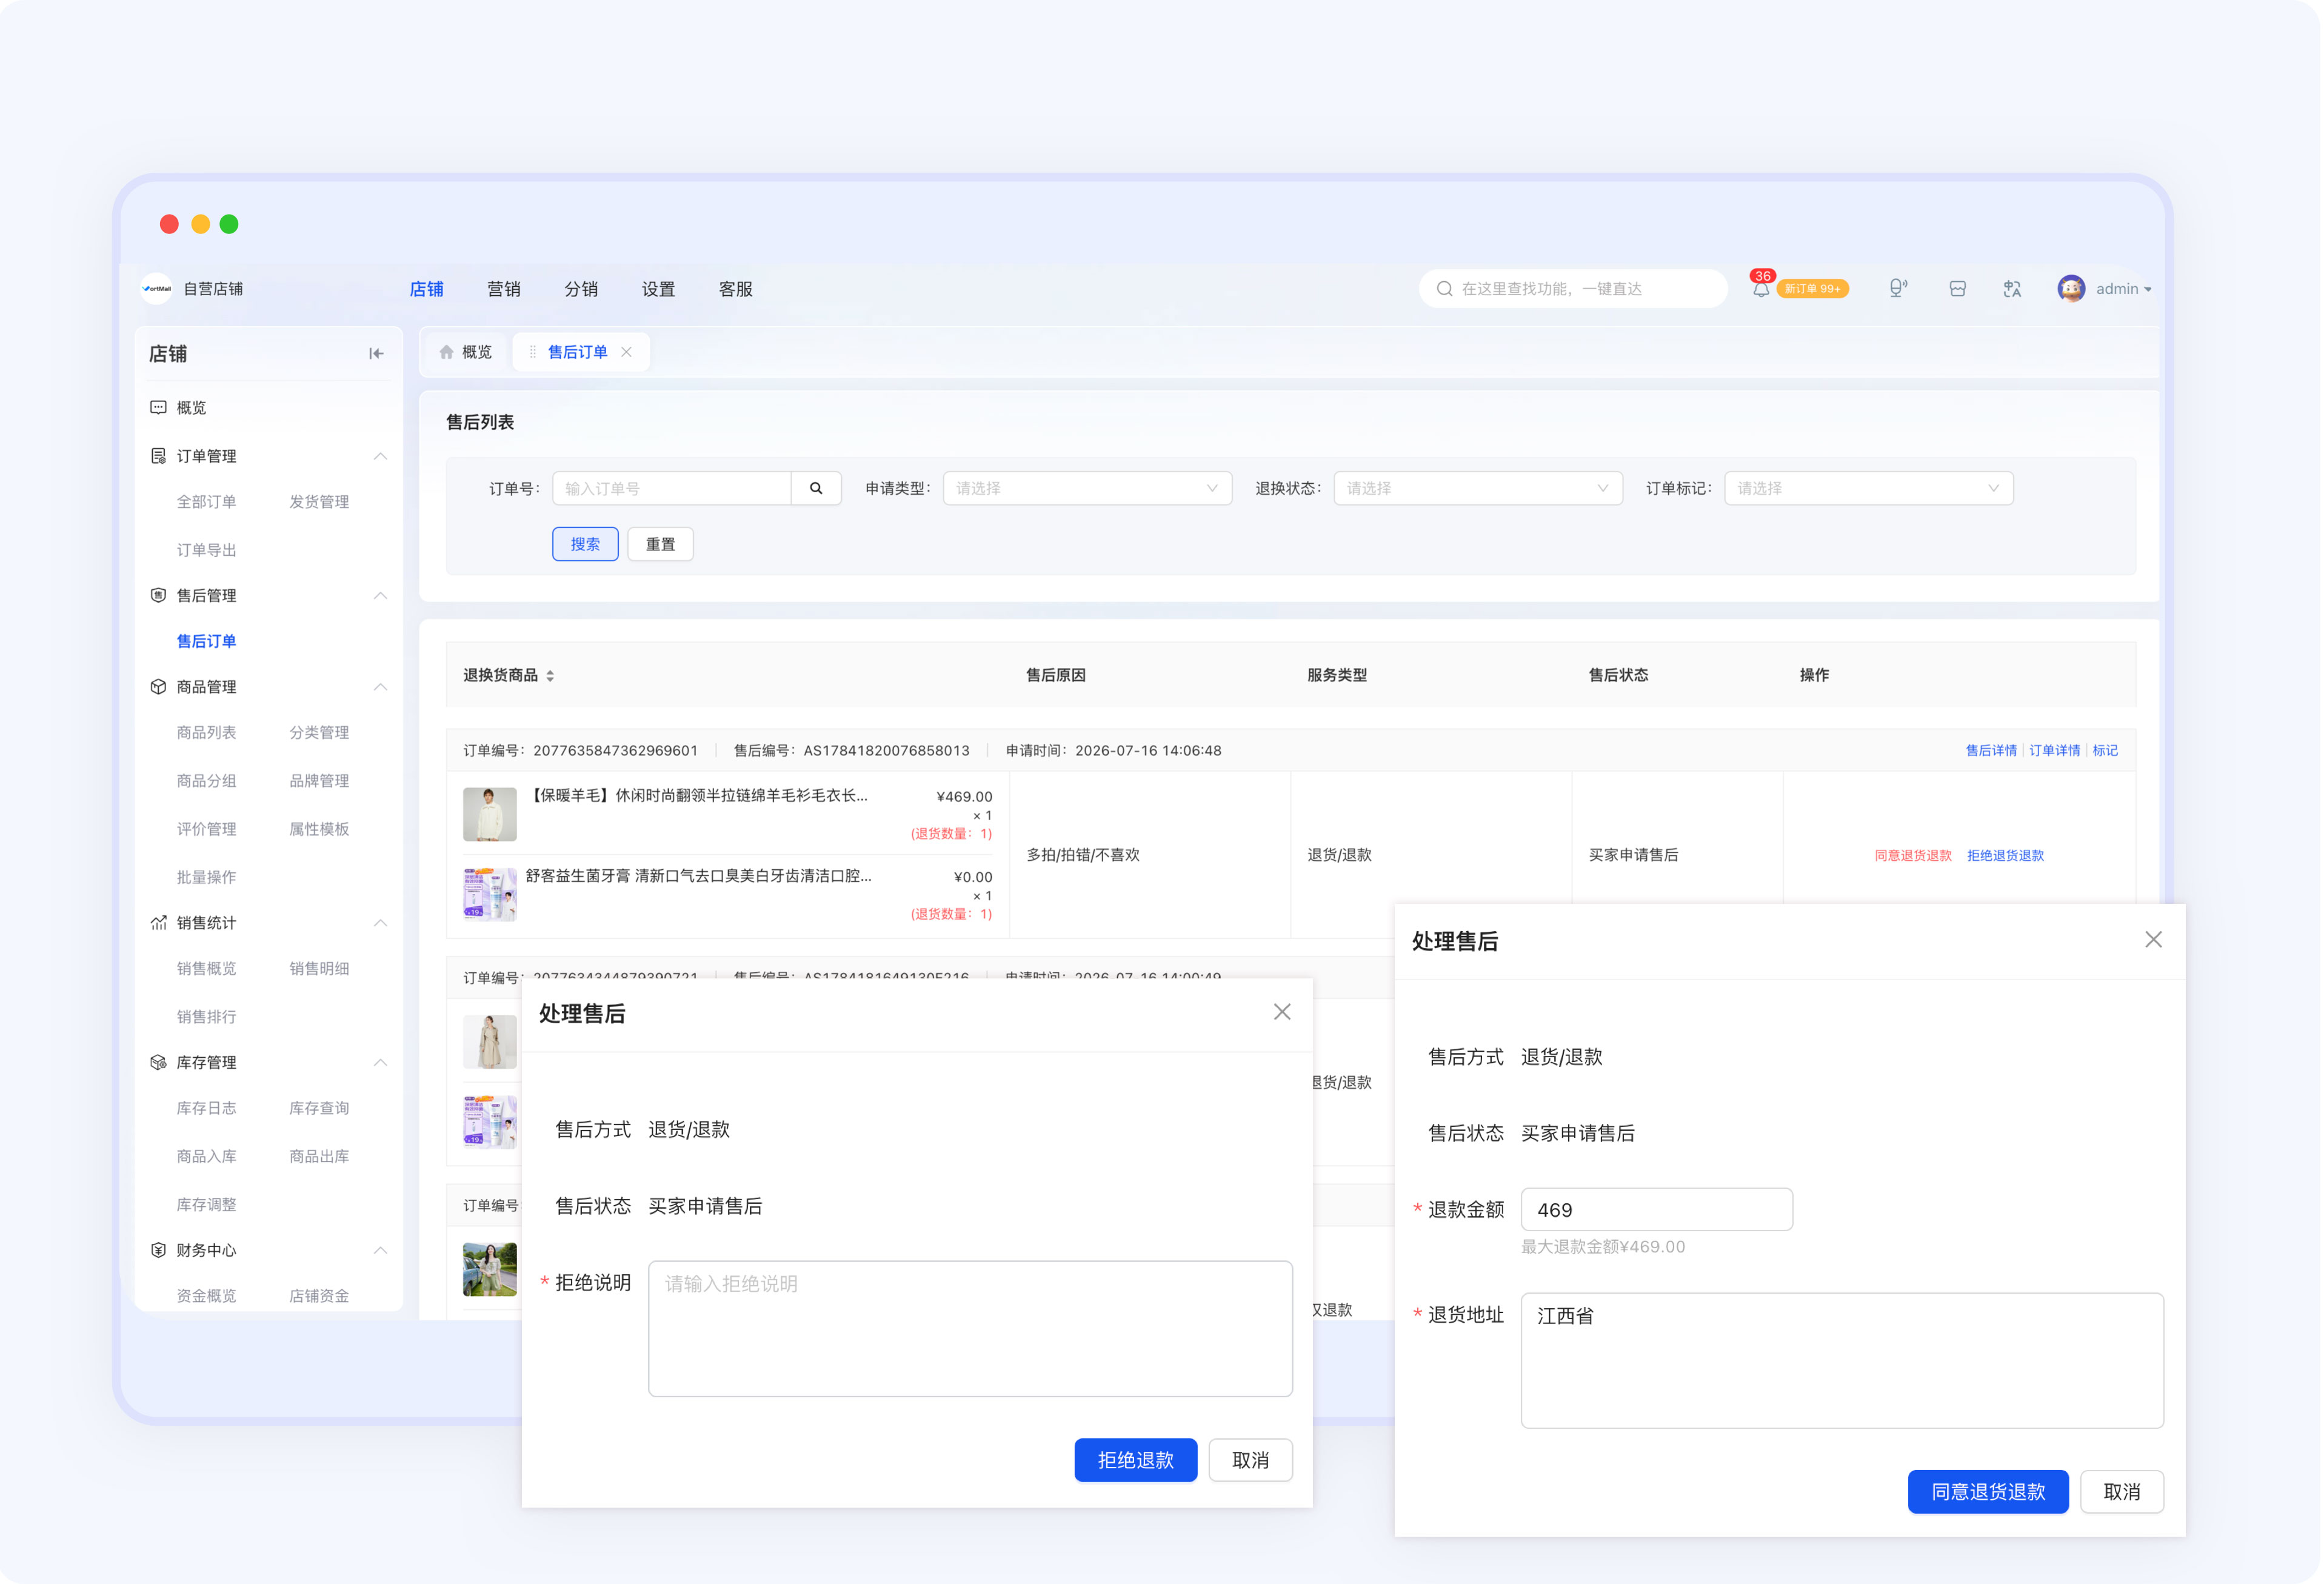Open 售后订单 in the sidebar
Screen dimensions: 2324x1584
tap(206, 641)
